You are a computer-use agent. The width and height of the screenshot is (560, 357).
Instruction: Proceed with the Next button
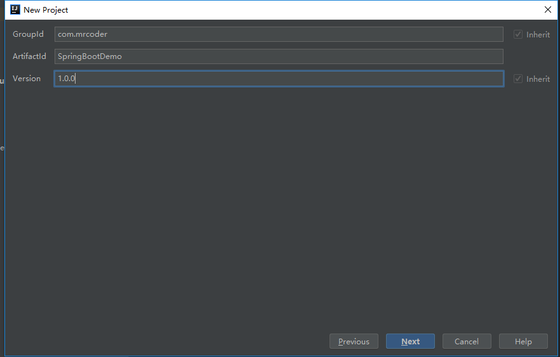point(410,341)
